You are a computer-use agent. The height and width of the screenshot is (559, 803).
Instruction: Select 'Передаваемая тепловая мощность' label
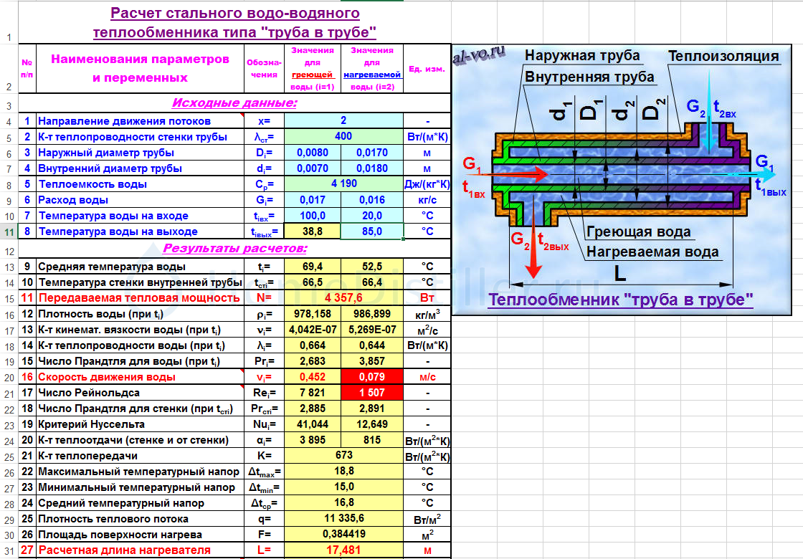pos(139,298)
